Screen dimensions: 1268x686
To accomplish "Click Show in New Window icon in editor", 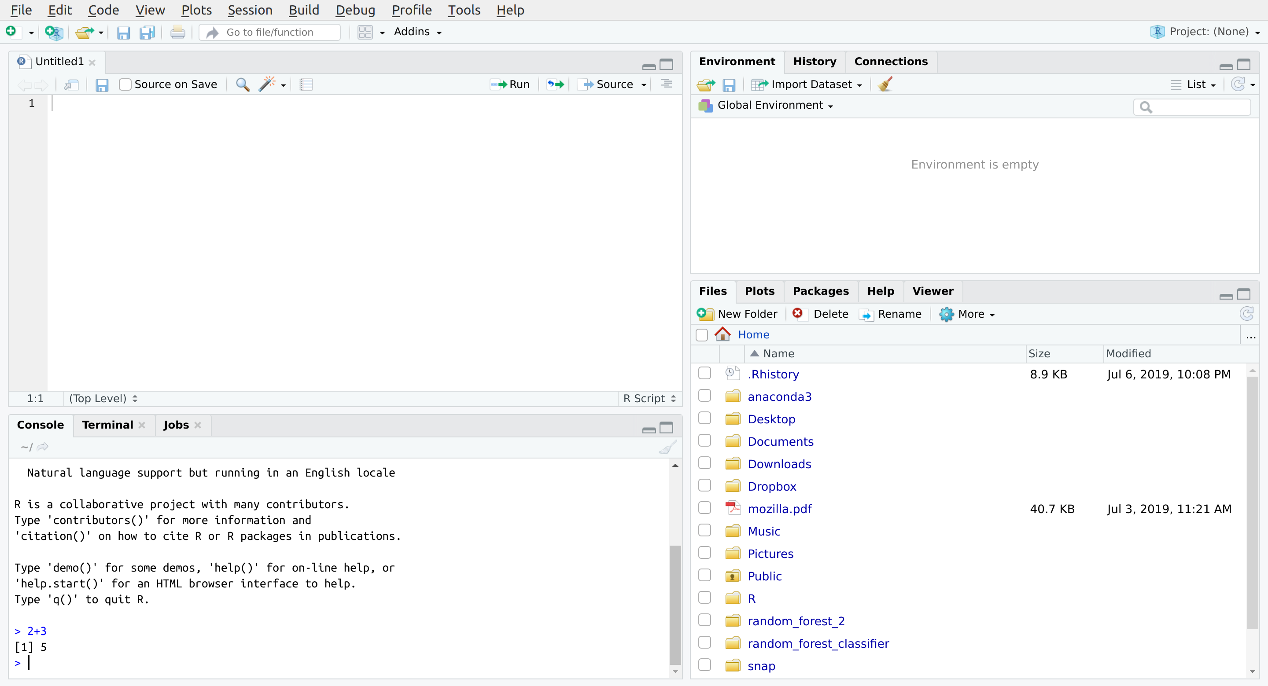I will [71, 84].
